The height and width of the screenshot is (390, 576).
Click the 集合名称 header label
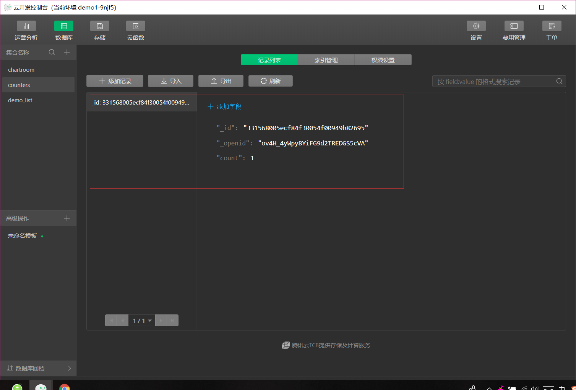[x=18, y=52]
